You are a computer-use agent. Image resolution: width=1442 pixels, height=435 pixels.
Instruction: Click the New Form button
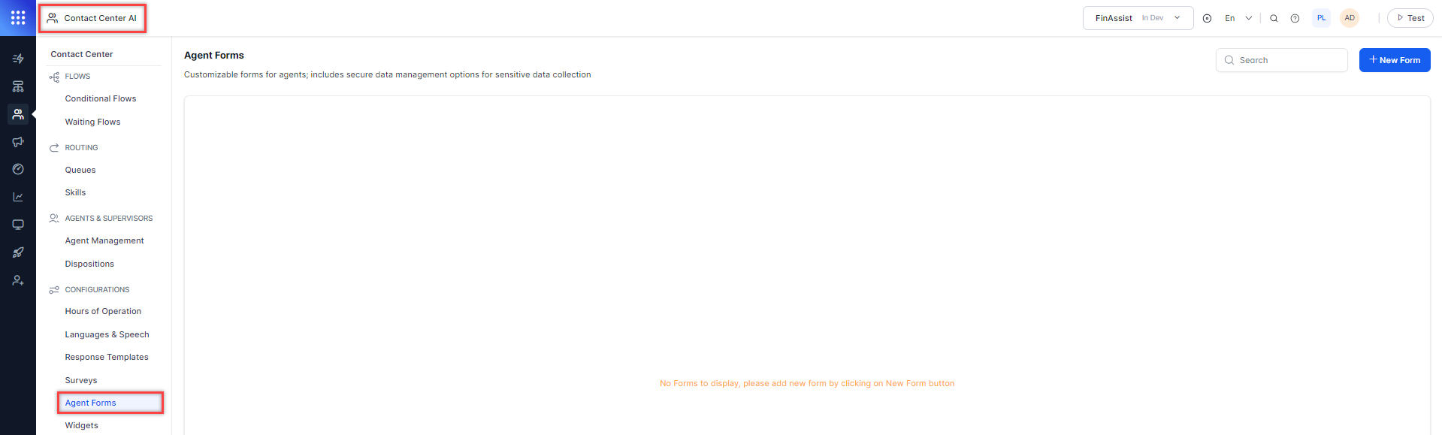point(1394,60)
